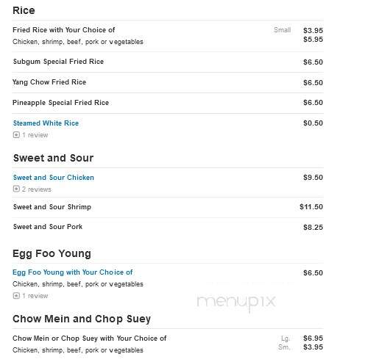Screen dimensions: 368x362
Task: Click the Sweet and Sour section heading
Action: tap(54, 158)
